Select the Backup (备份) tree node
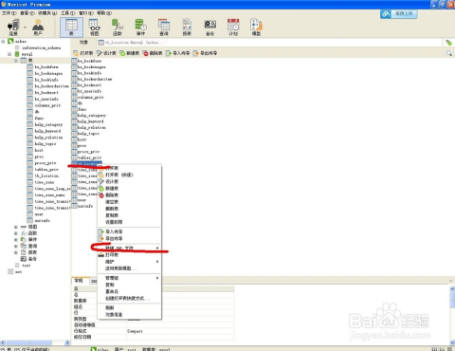Image resolution: width=455 pixels, height=351 pixels. point(28,259)
